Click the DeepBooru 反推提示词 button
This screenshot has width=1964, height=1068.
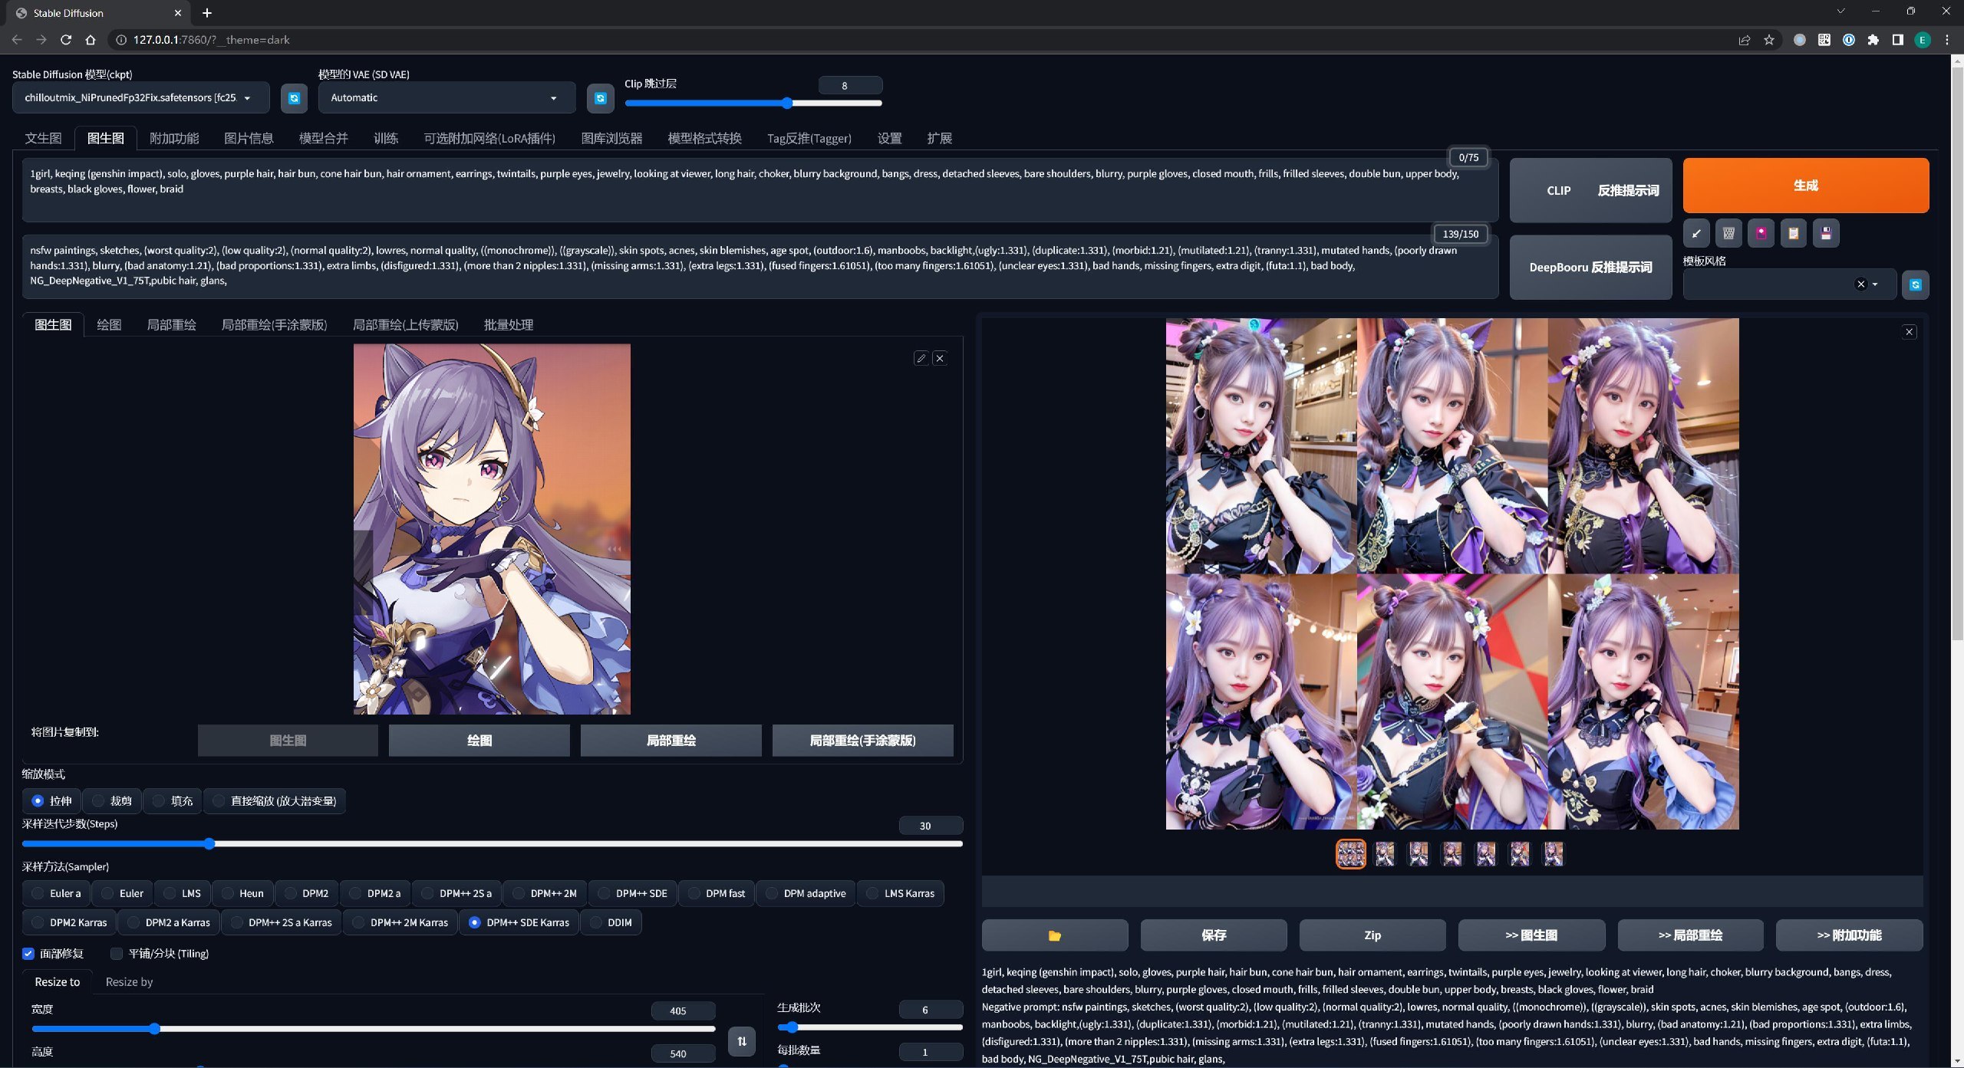coord(1590,267)
